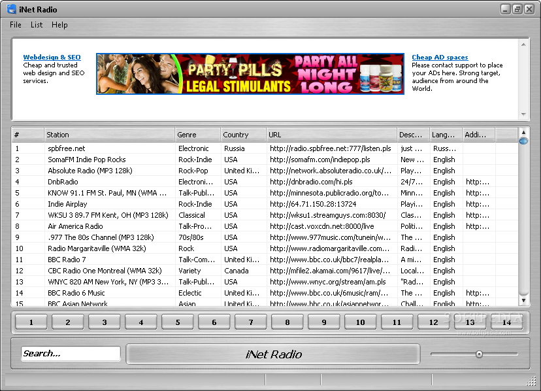
Task: Select KNOW 91.1 FM St. Paul station
Action: (x=265, y=193)
